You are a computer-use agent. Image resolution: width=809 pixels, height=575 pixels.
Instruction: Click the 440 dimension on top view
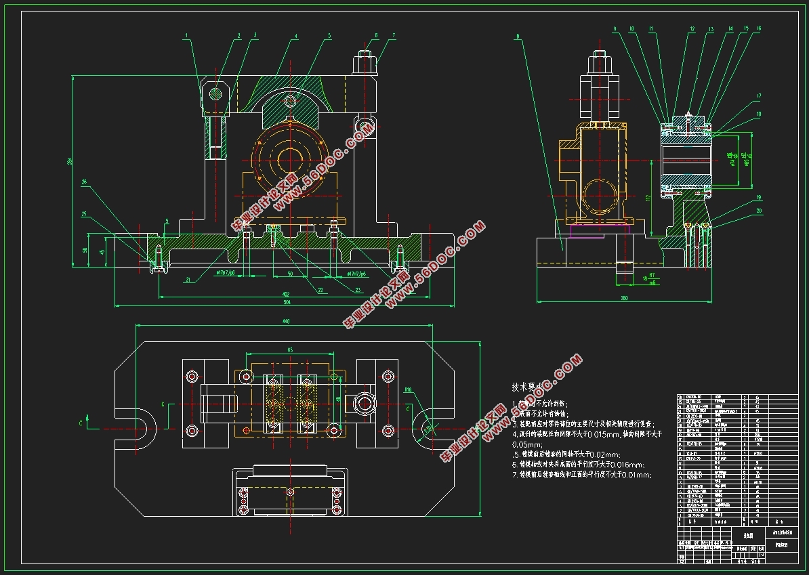coord(286,321)
